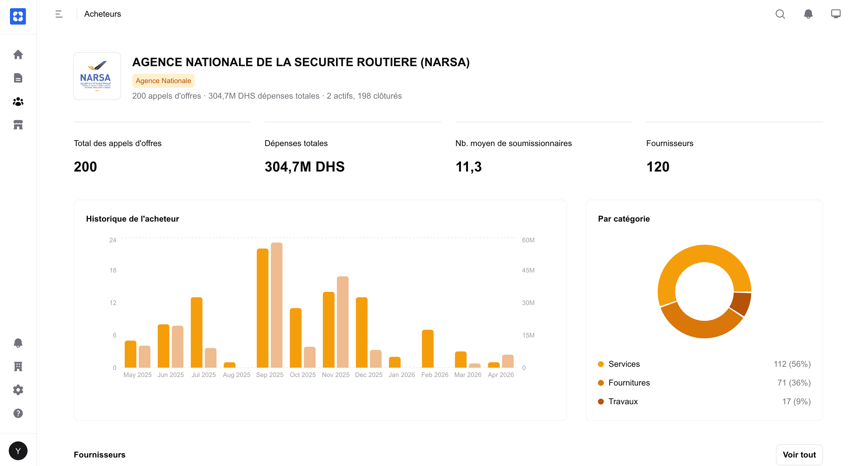Start a search with the magnifier icon
The image size is (857, 466).
(x=780, y=14)
